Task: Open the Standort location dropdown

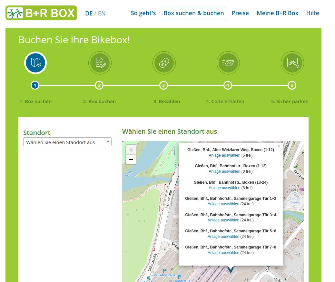Action: click(x=67, y=142)
